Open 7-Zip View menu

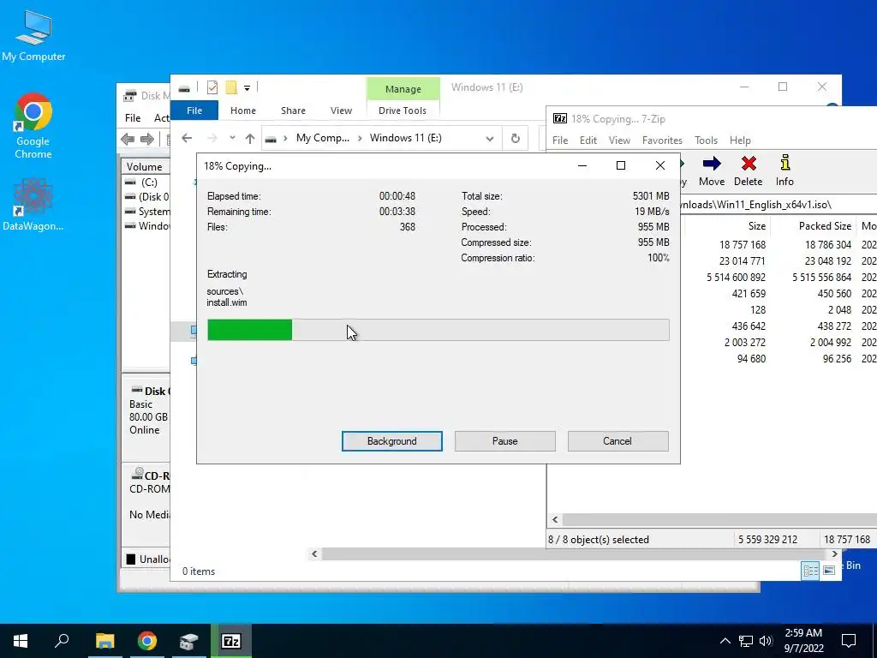619,141
